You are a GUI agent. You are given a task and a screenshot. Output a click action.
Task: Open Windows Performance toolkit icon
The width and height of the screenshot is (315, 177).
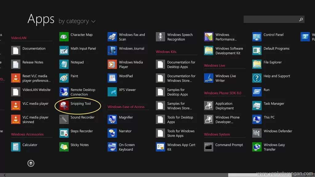point(209,37)
